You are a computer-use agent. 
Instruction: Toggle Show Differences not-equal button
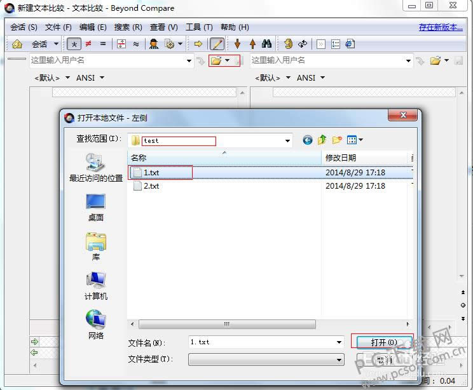(88, 44)
